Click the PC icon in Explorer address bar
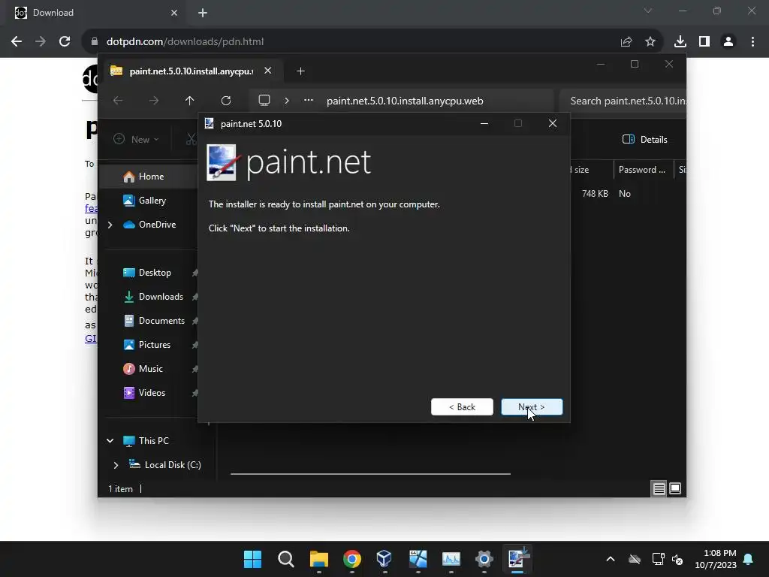769x577 pixels. (264, 101)
